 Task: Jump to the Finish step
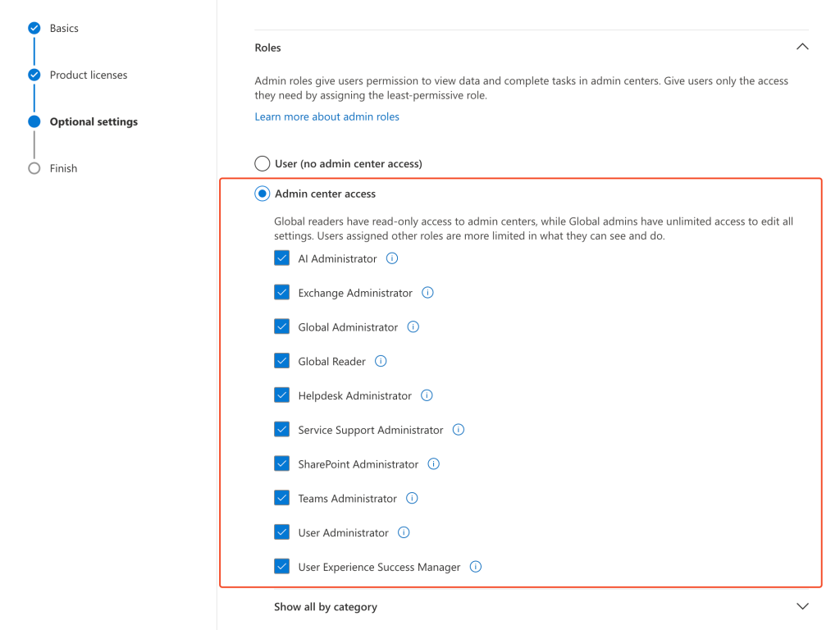(63, 168)
